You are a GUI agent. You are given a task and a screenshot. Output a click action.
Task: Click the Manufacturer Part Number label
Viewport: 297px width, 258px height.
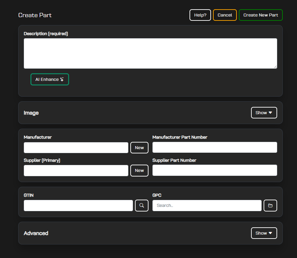click(x=180, y=137)
